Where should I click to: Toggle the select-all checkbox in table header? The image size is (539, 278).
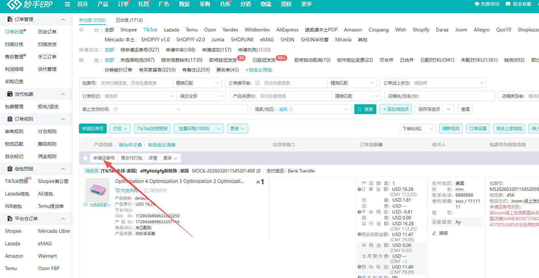(85, 145)
